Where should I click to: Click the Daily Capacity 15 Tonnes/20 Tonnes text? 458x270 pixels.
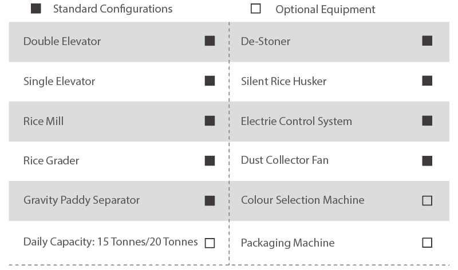[x=110, y=242]
